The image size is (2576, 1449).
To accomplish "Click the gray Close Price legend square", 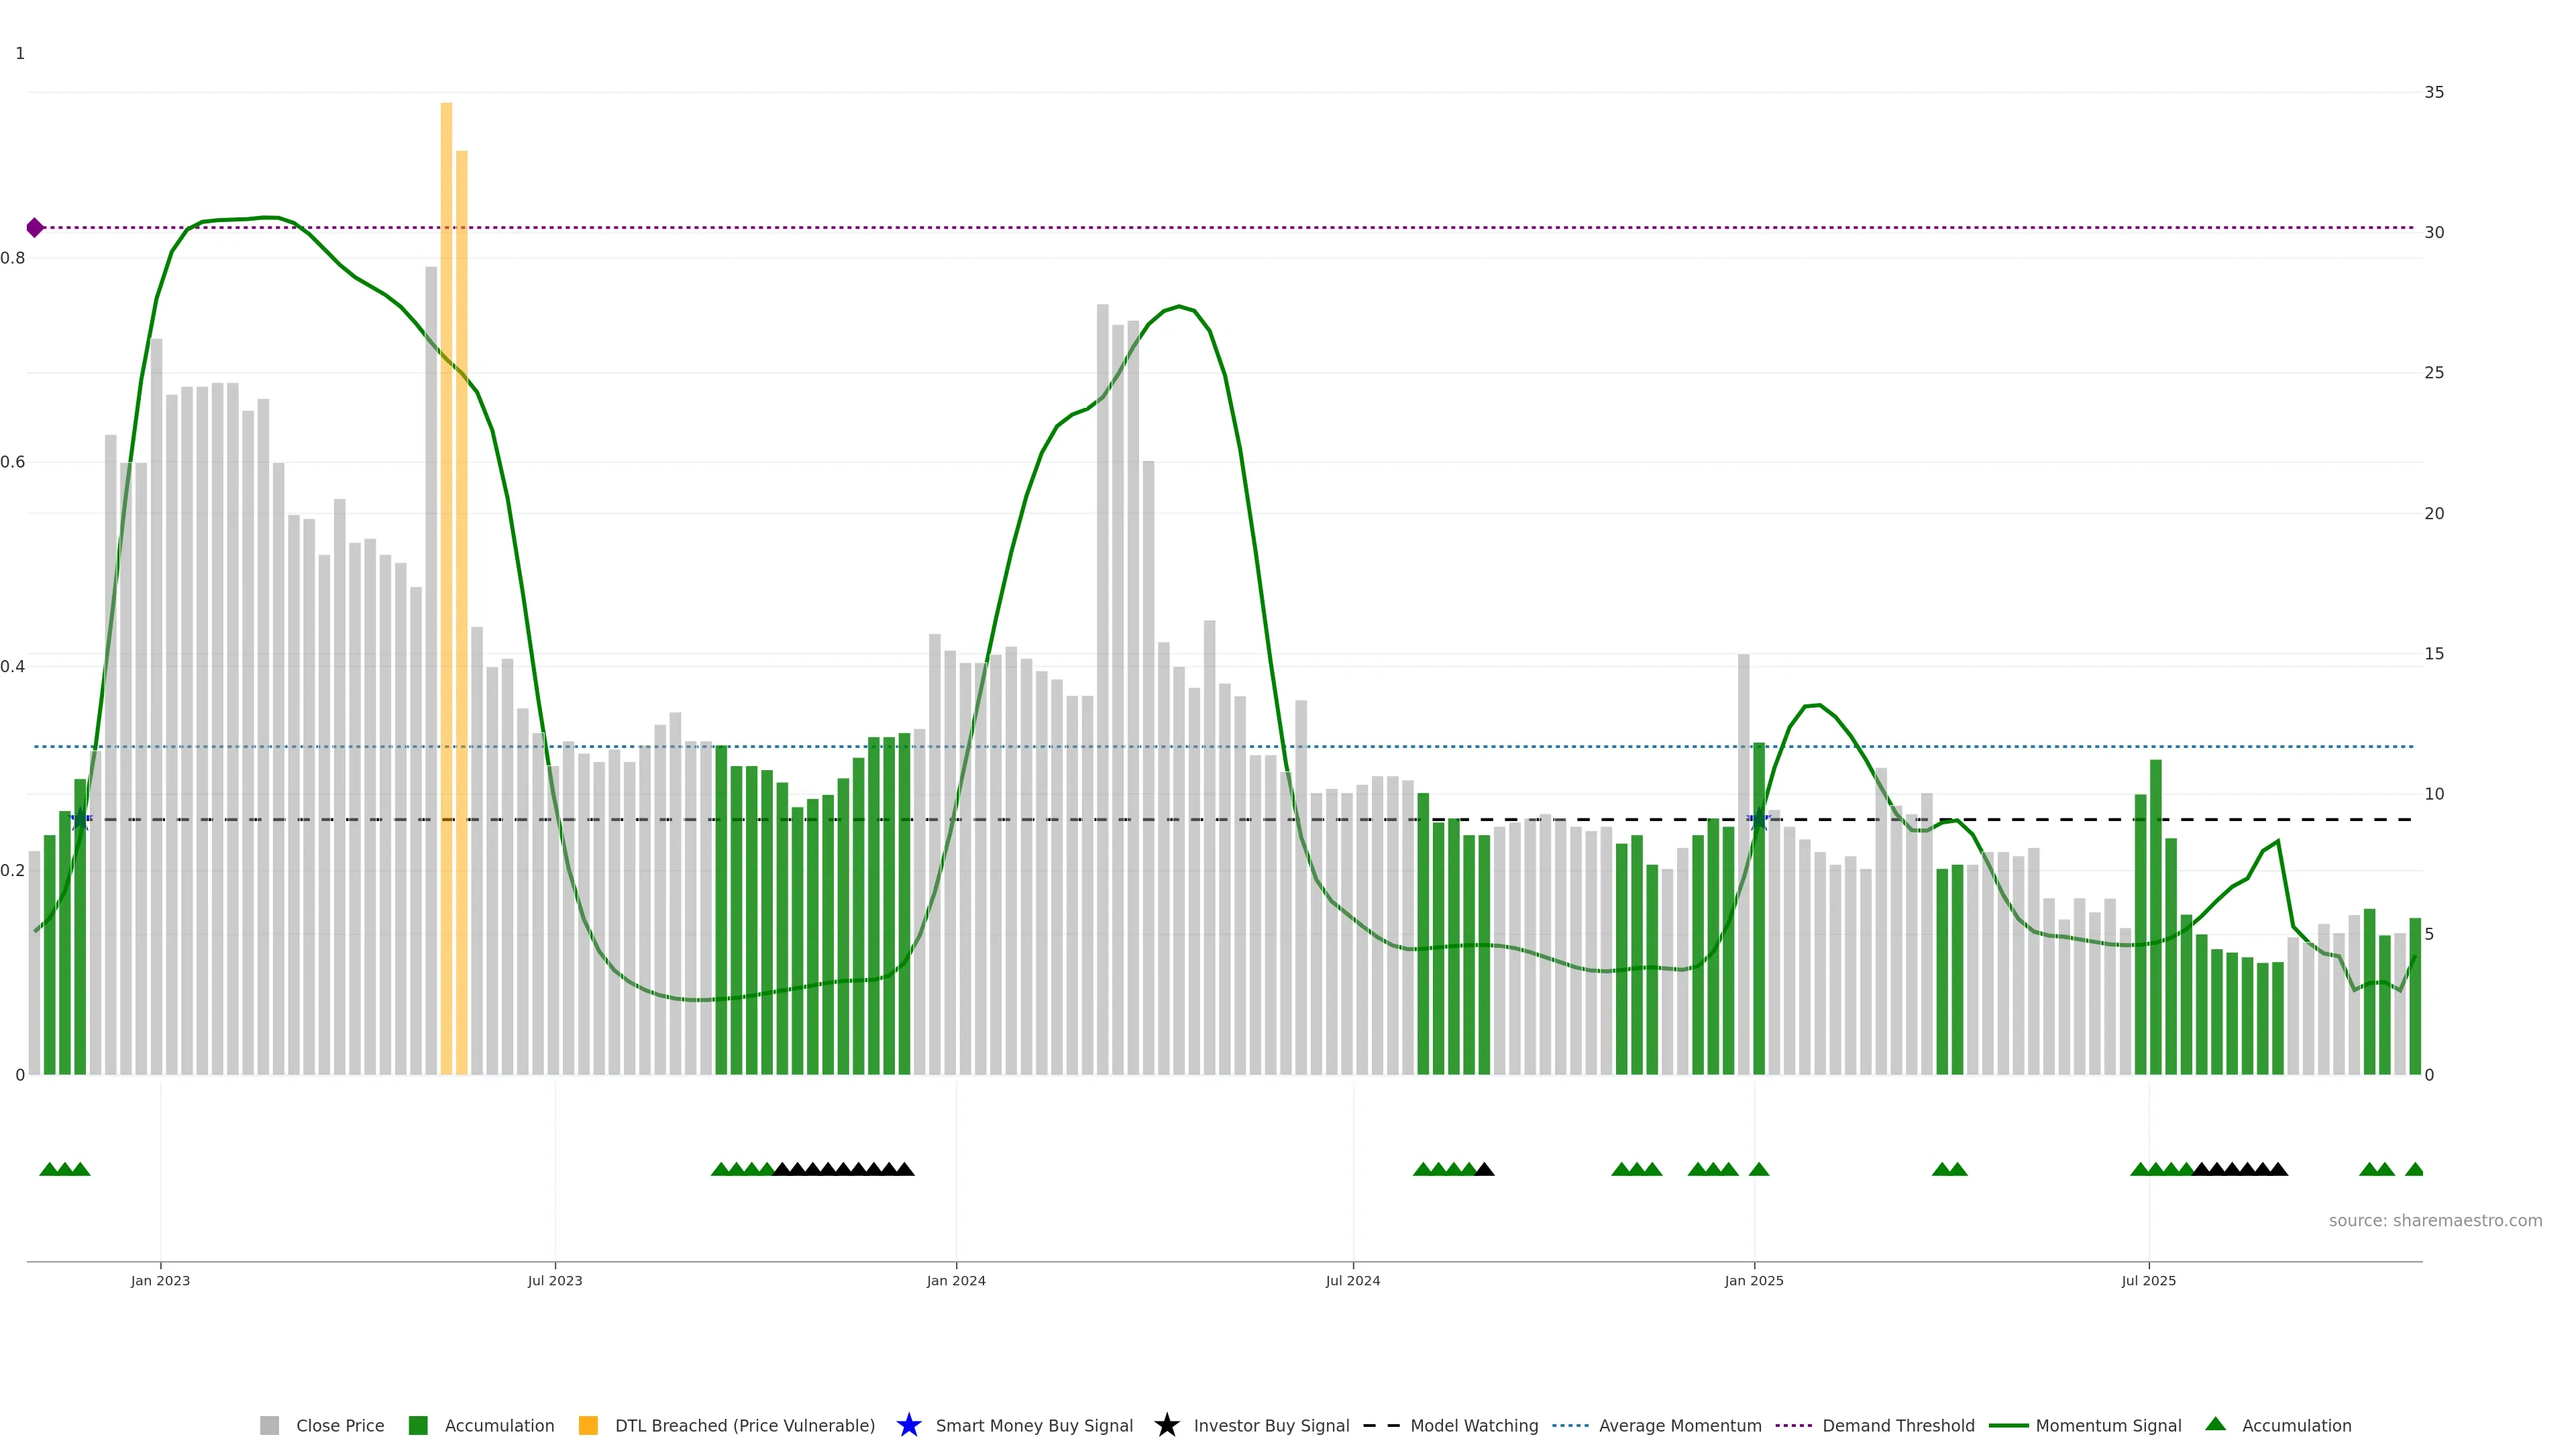I will pos(269,1425).
